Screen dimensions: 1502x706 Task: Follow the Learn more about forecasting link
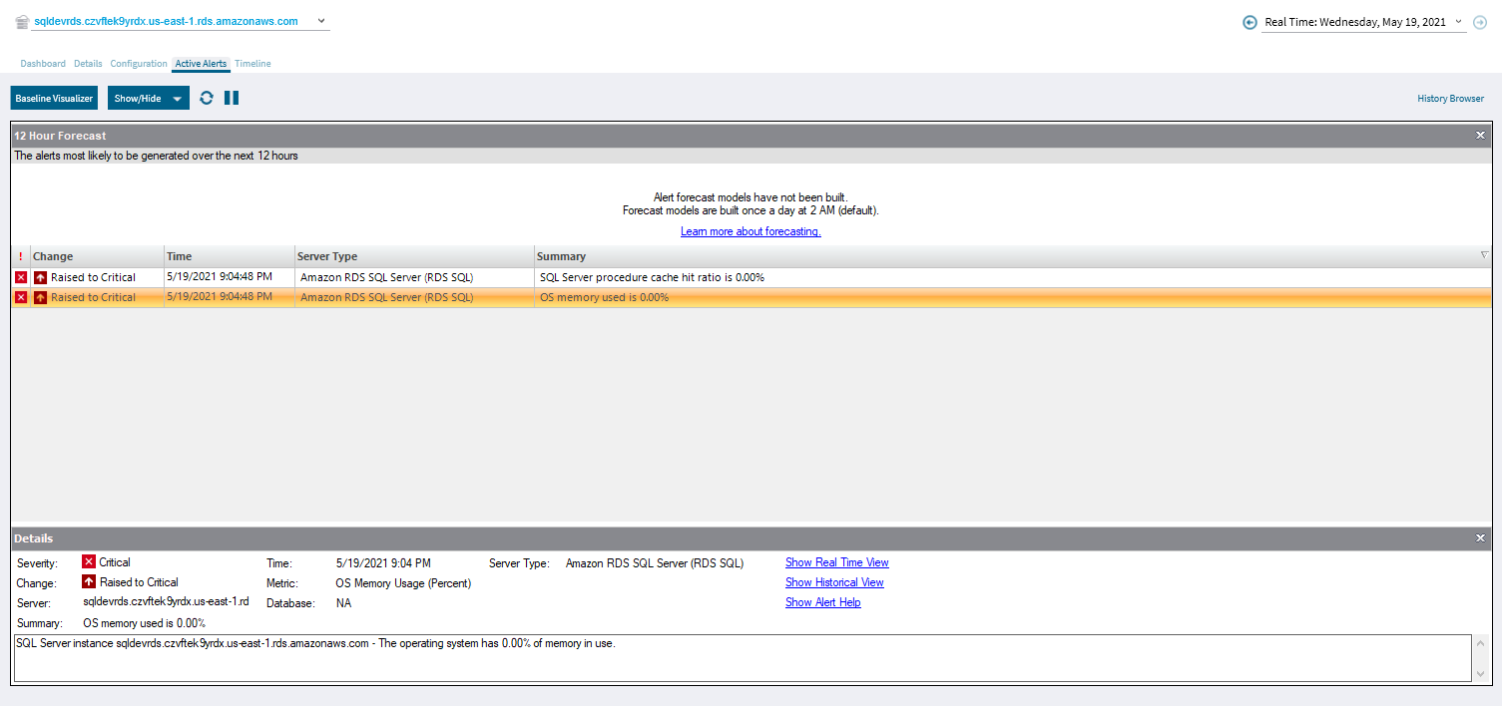click(751, 231)
